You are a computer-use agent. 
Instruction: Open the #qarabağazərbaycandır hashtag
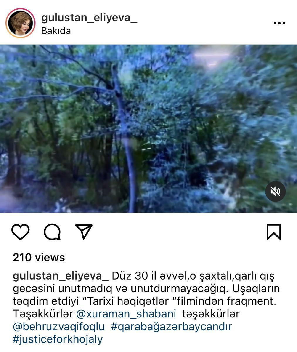pos(172,326)
